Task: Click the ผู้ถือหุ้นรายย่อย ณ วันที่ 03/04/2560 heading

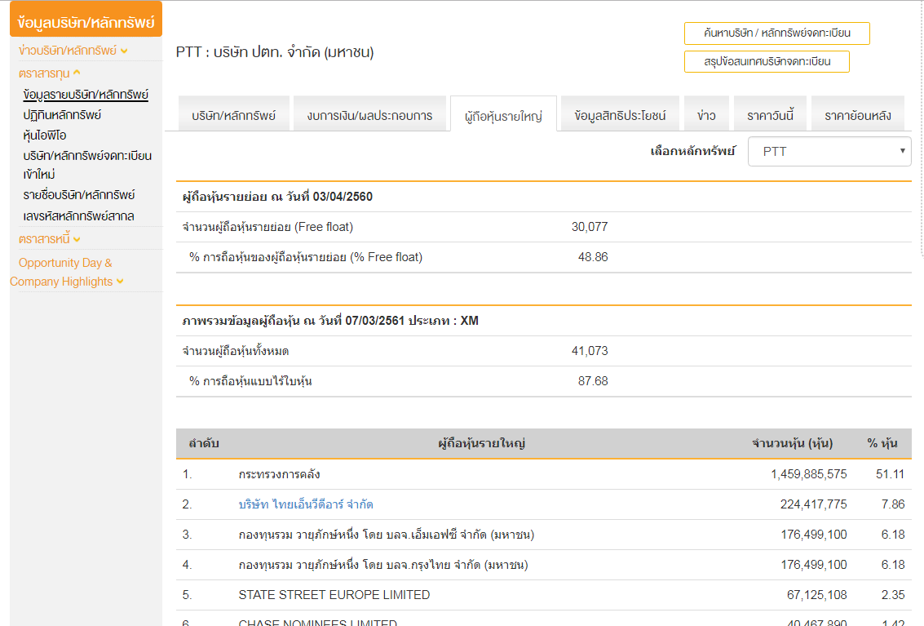Action: point(277,197)
